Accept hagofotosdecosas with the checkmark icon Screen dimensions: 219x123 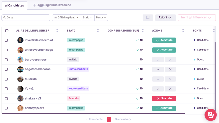click(158, 69)
